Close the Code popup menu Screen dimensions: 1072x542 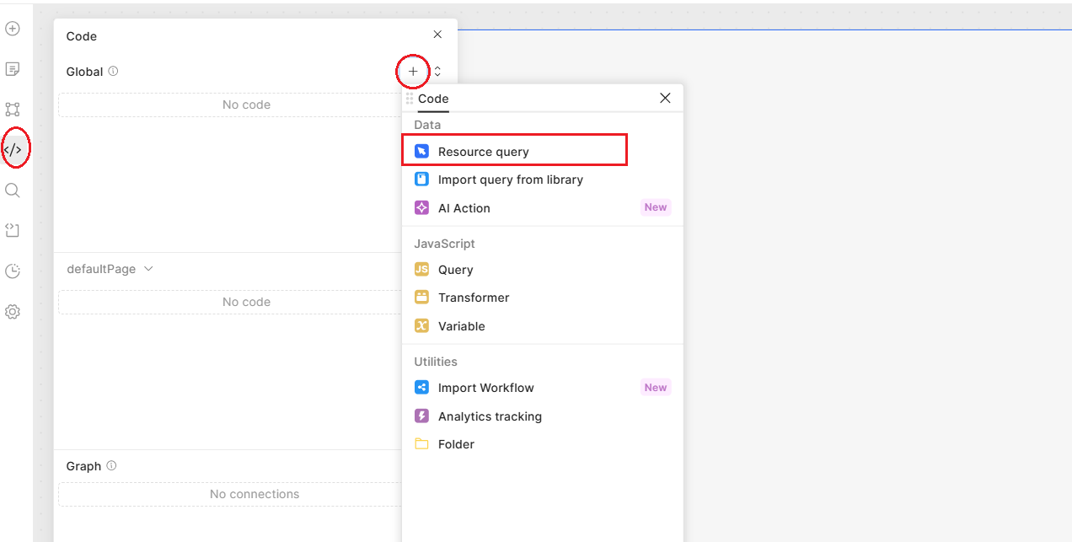pos(665,98)
